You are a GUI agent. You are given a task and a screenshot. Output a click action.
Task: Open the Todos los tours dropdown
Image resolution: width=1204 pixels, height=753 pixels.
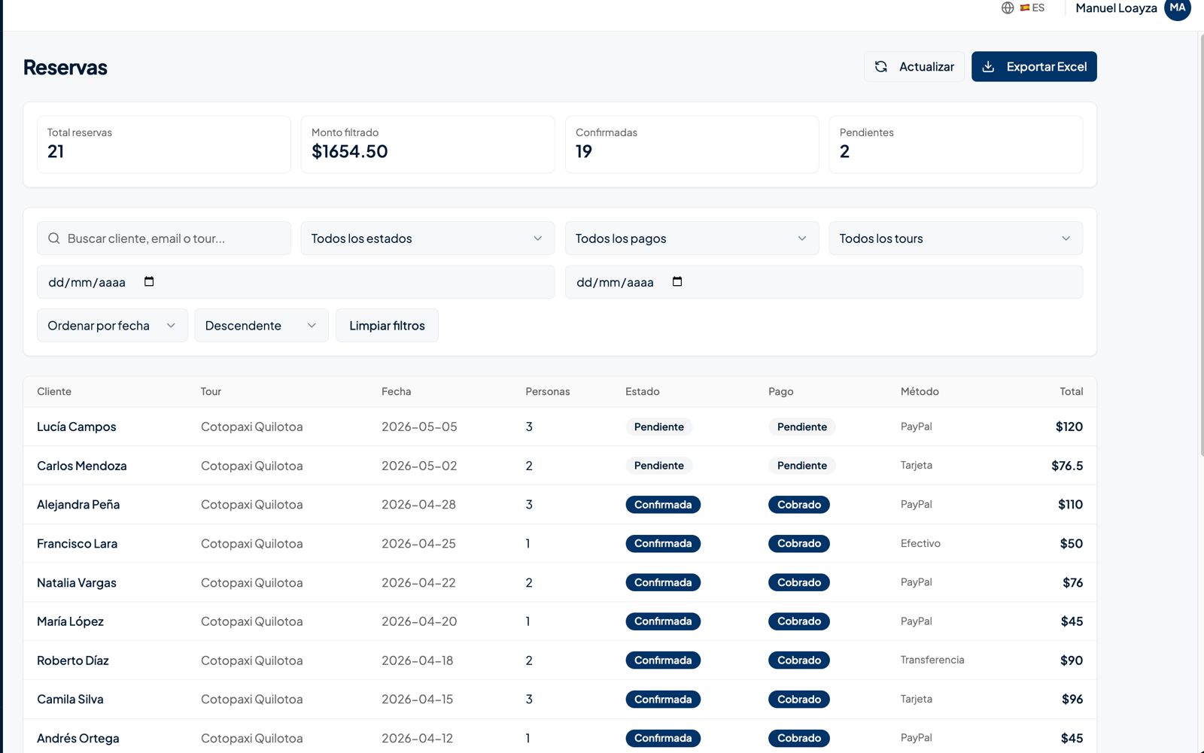coord(956,238)
